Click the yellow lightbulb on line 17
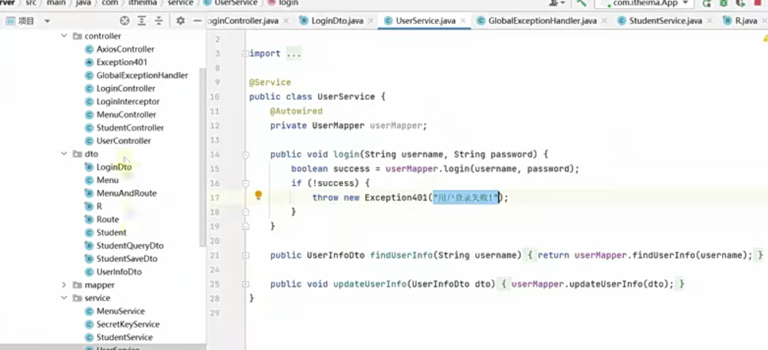The height and width of the screenshot is (350, 768). (x=258, y=196)
